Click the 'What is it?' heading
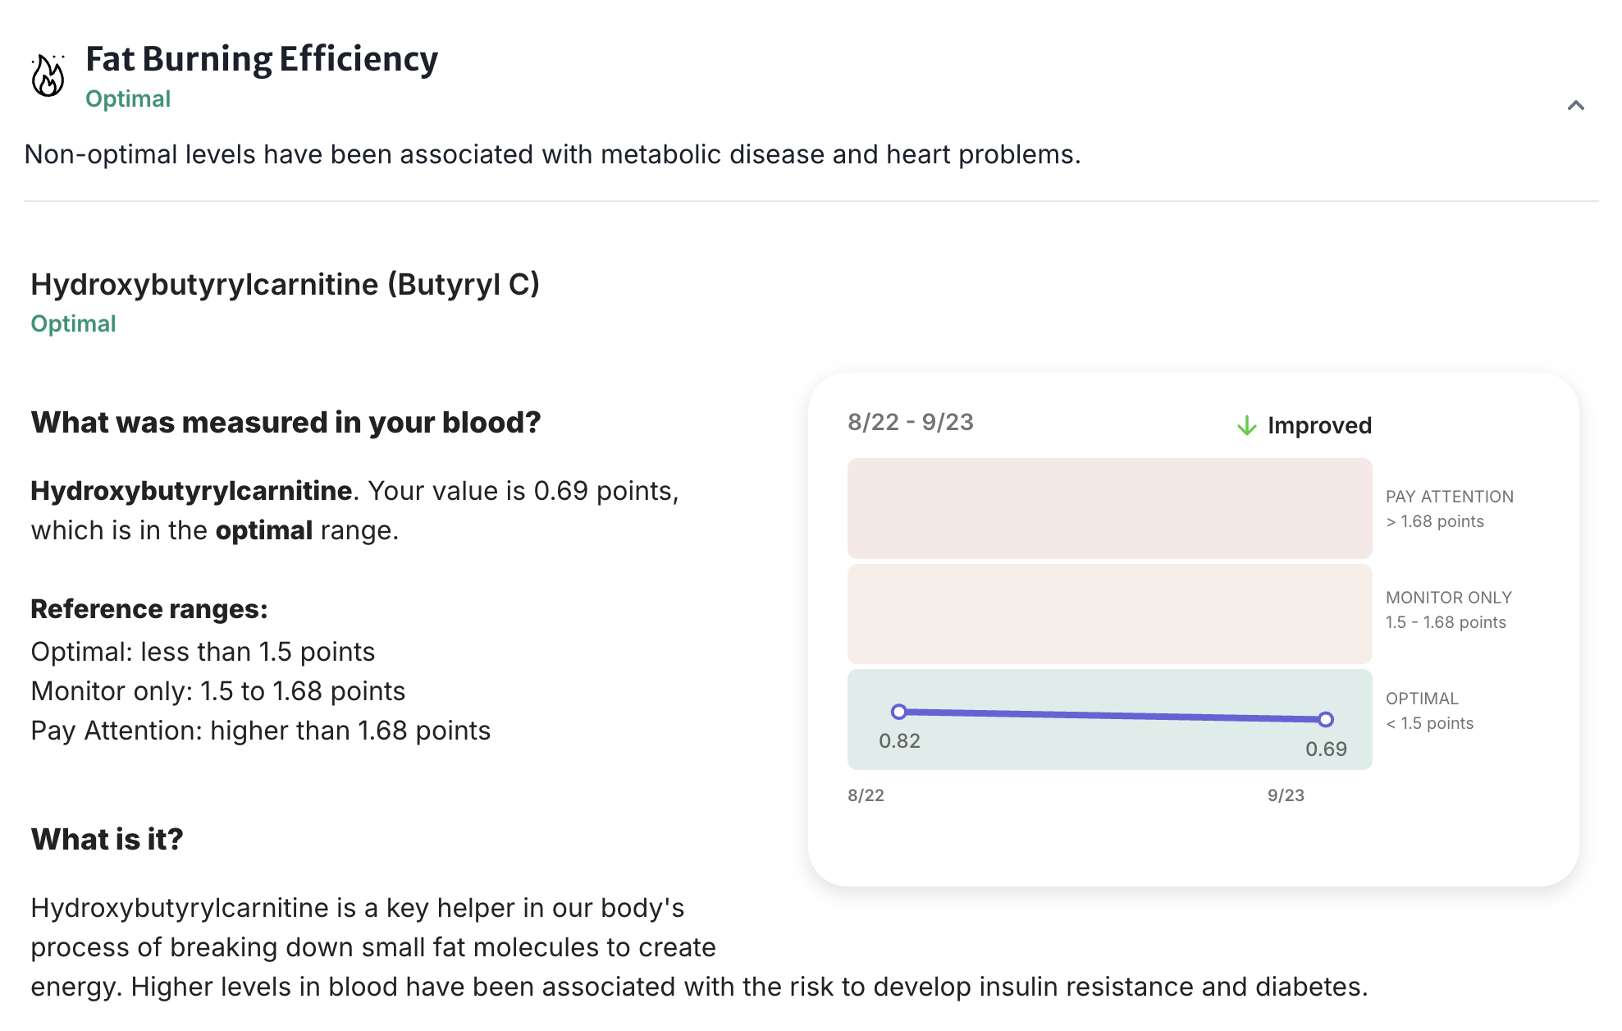 point(107,839)
